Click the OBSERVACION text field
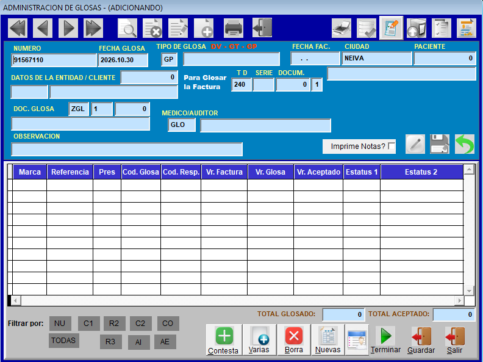 127,149
